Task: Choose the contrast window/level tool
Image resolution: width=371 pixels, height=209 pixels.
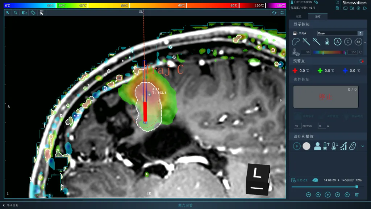Action: coord(24,12)
